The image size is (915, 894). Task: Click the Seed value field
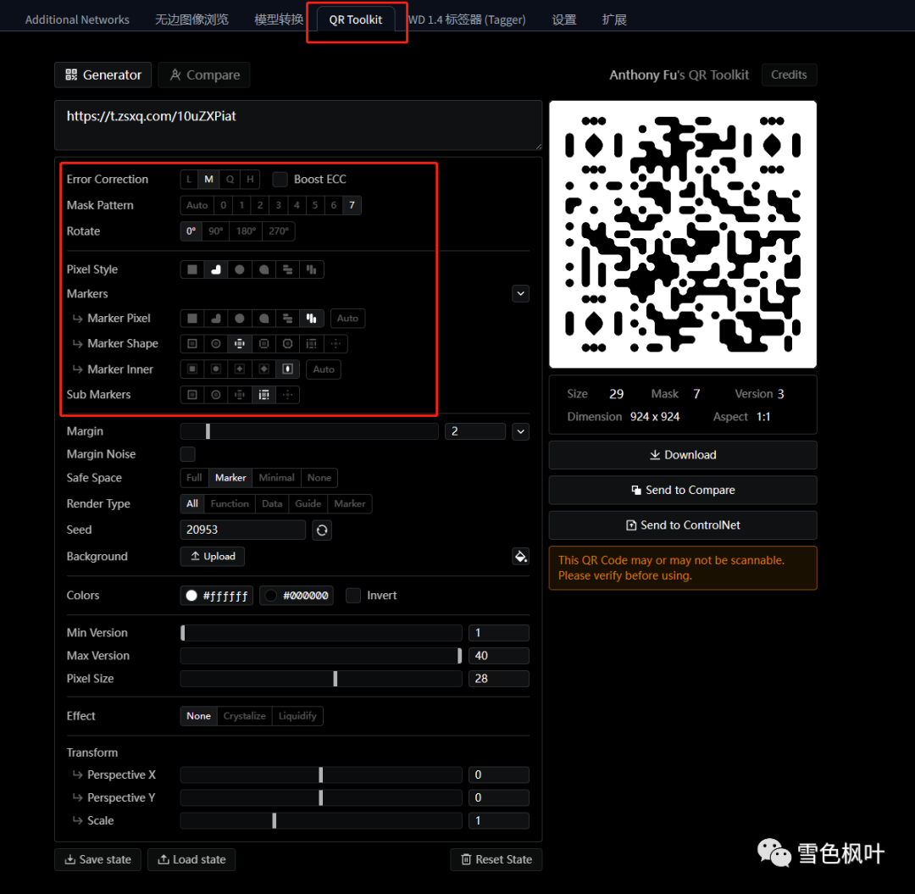click(x=243, y=530)
